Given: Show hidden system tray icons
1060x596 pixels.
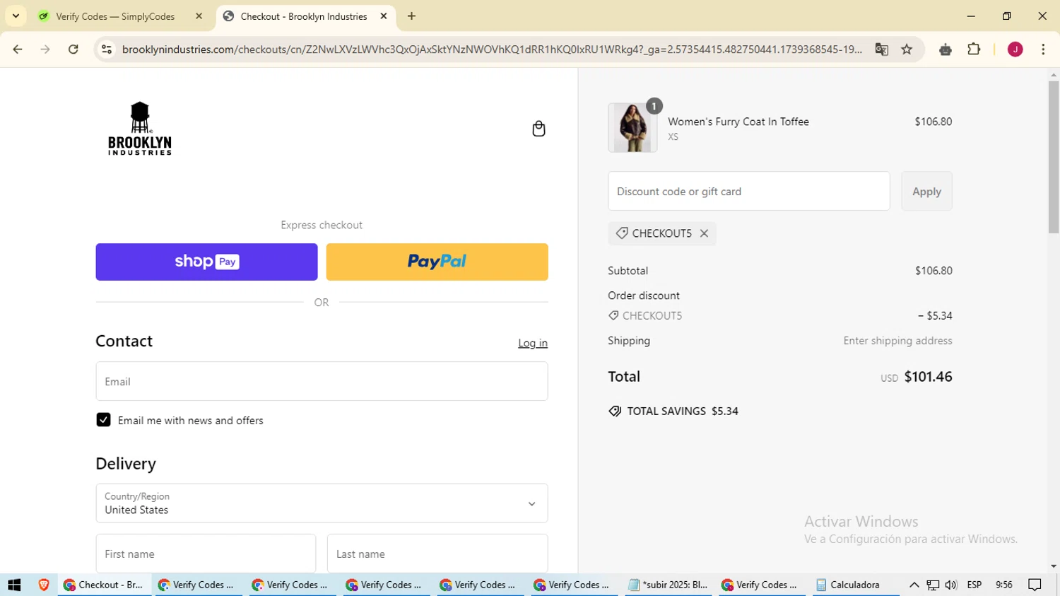Looking at the screenshot, I should pyautogui.click(x=914, y=585).
